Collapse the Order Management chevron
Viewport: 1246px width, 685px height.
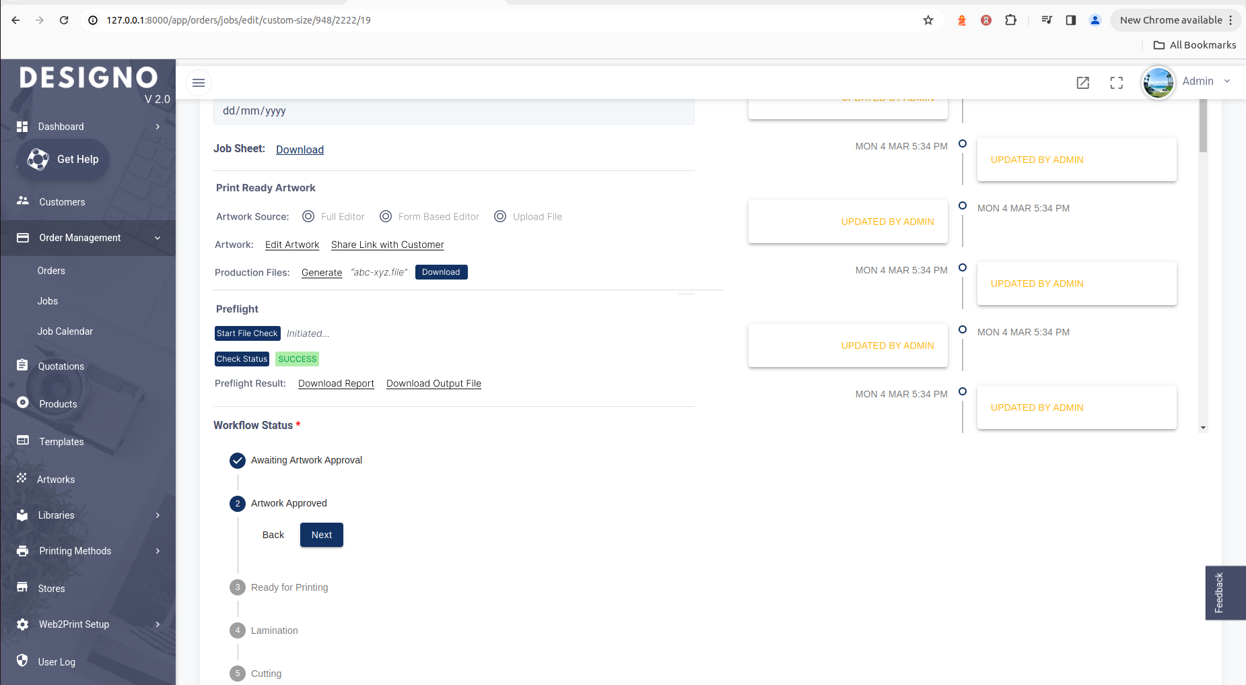(x=158, y=238)
